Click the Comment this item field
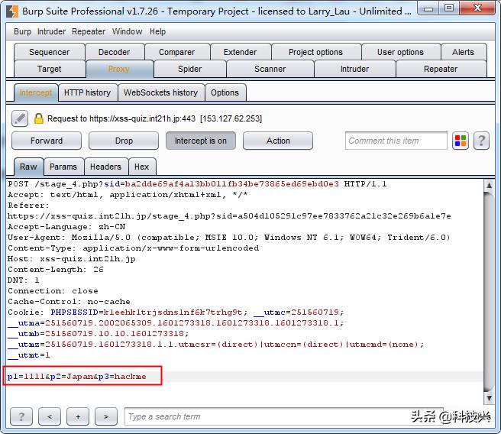The width and height of the screenshot is (501, 434). [x=396, y=141]
